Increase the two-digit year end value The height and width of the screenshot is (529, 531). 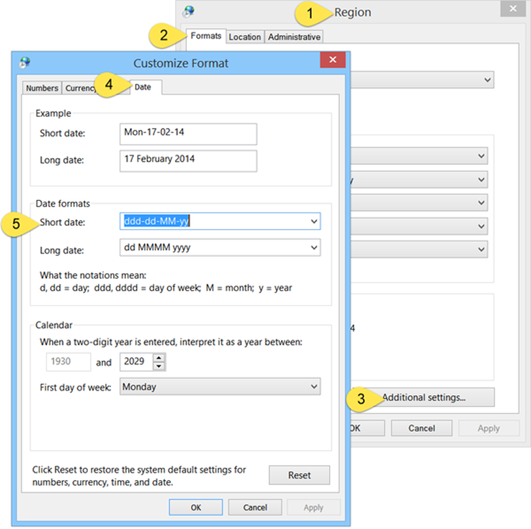(x=159, y=357)
